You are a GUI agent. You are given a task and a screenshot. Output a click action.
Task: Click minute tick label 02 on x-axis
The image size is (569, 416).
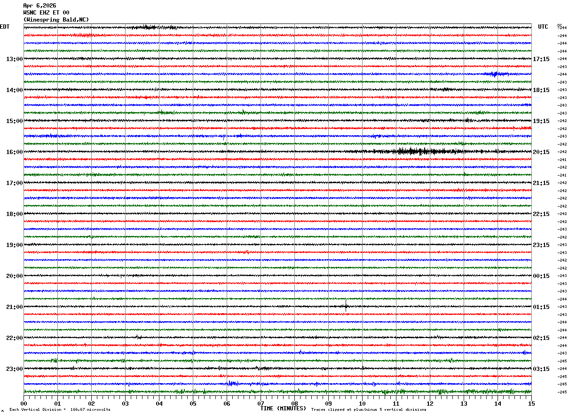91,403
